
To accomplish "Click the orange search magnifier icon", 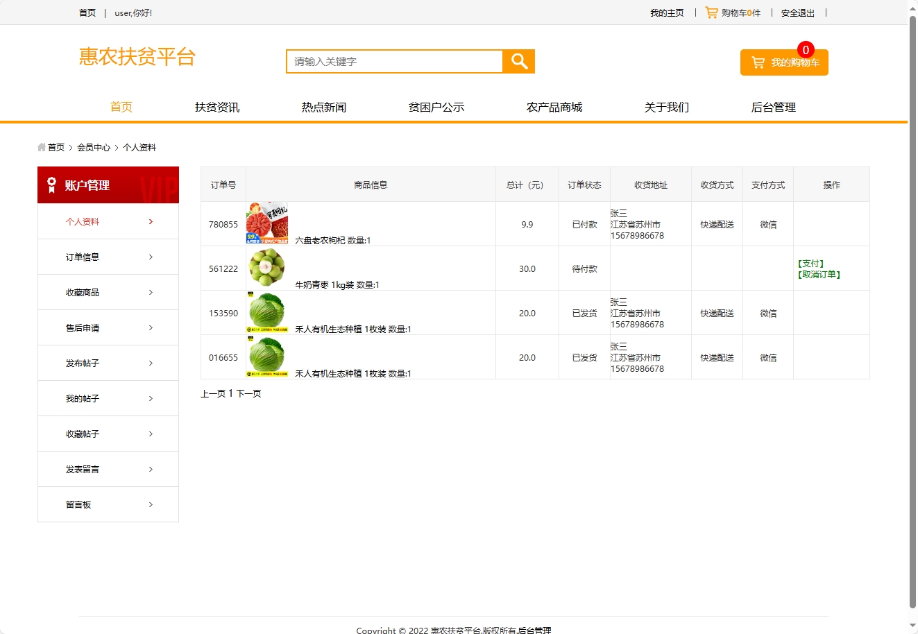I will [x=518, y=61].
